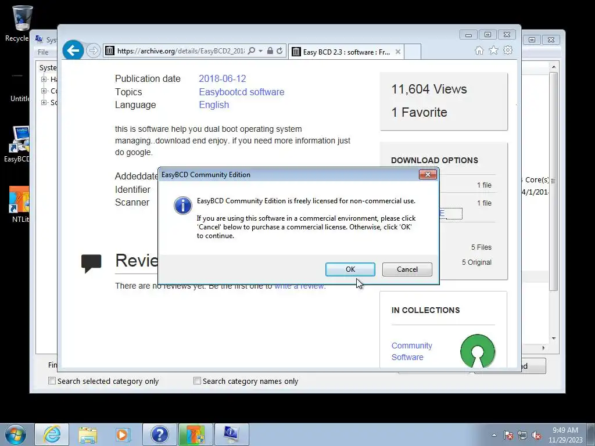Screen dimensions: 595x446
Task: Enable Search selected category only checkbox
Action: coord(52,381)
